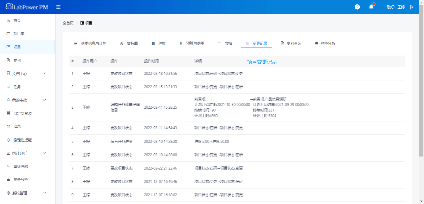Click username 您好! 王婷 in header

(396, 7)
